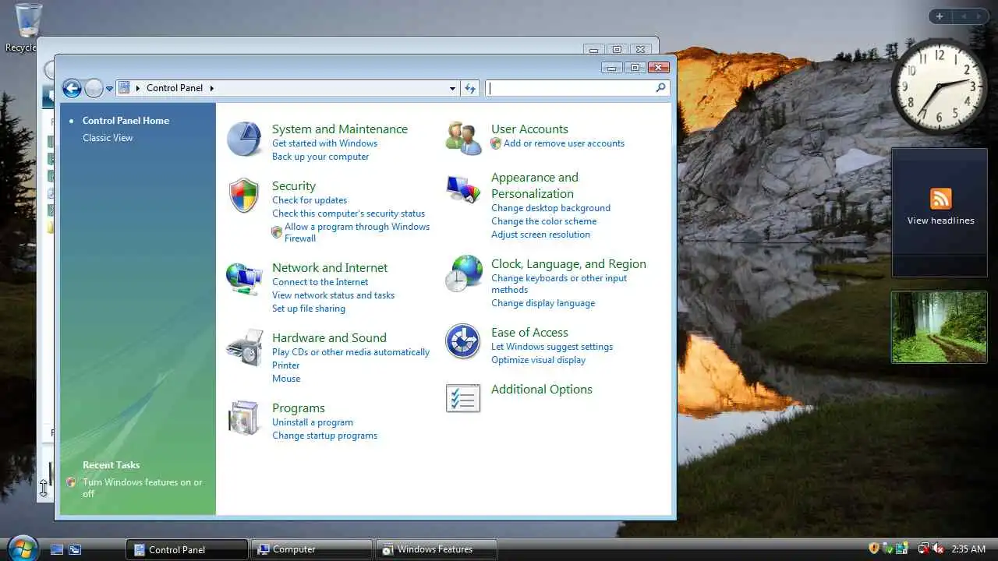The height and width of the screenshot is (561, 998).
Task: Click Let Windows suggest settings link
Action: [552, 347]
